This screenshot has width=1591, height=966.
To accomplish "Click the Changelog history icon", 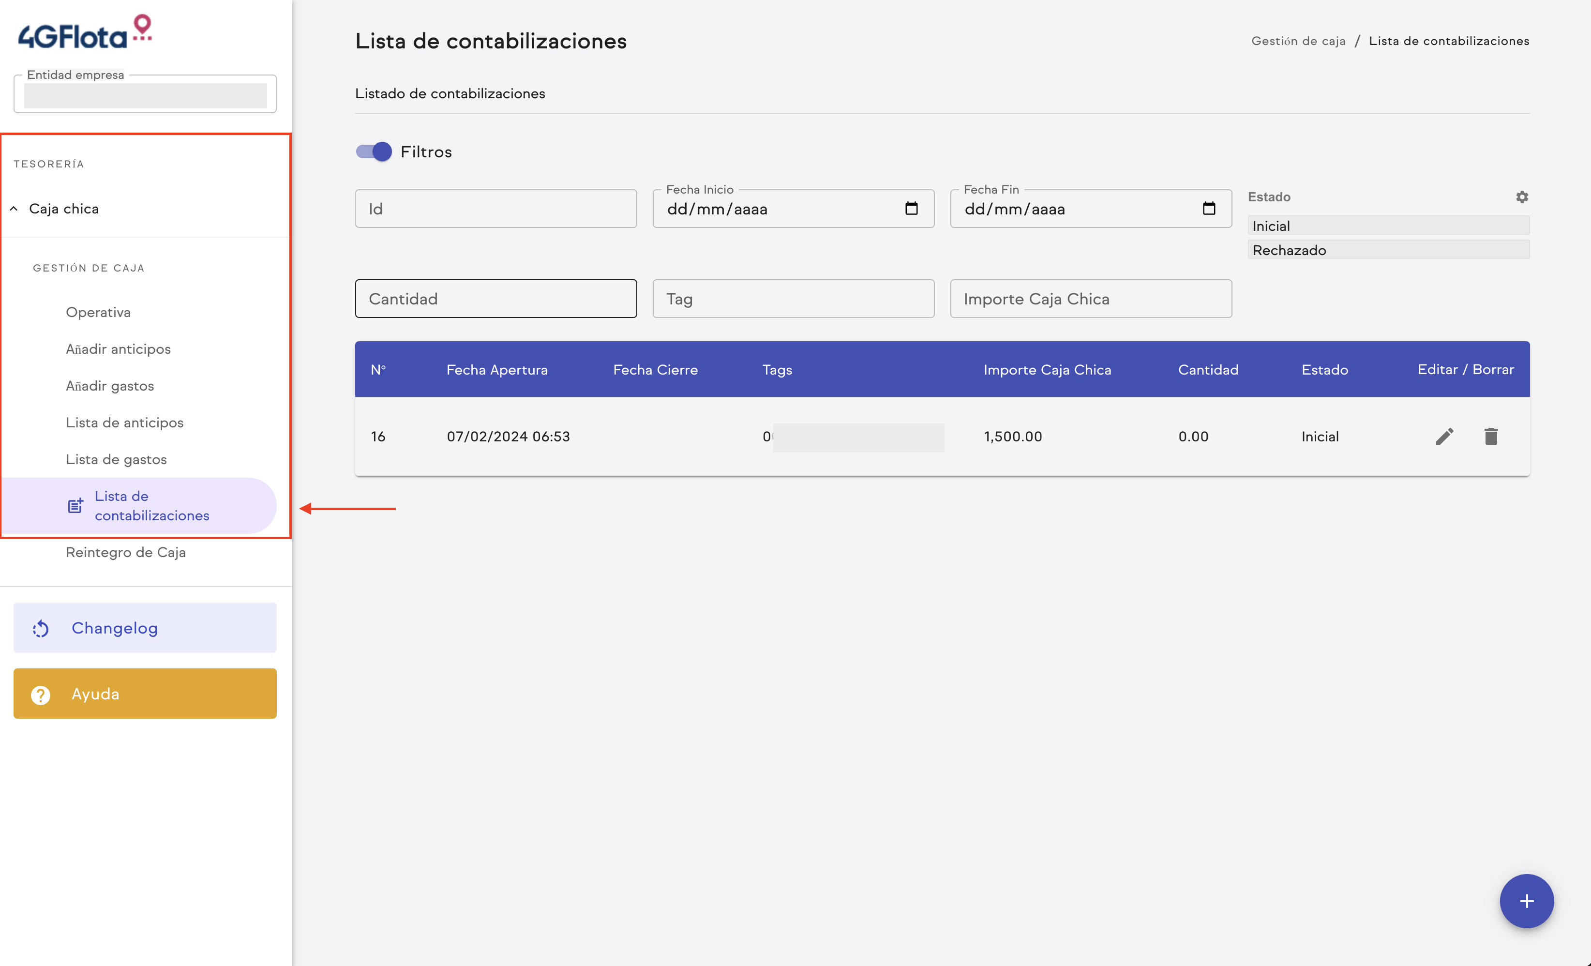I will pyautogui.click(x=40, y=627).
